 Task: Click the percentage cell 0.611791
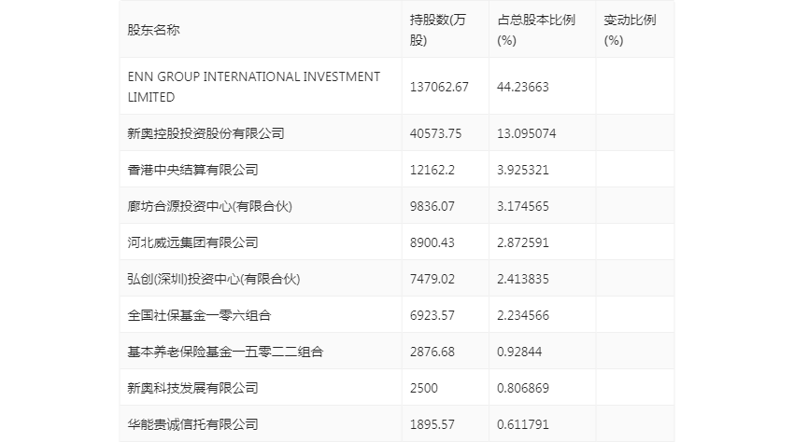tap(522, 425)
